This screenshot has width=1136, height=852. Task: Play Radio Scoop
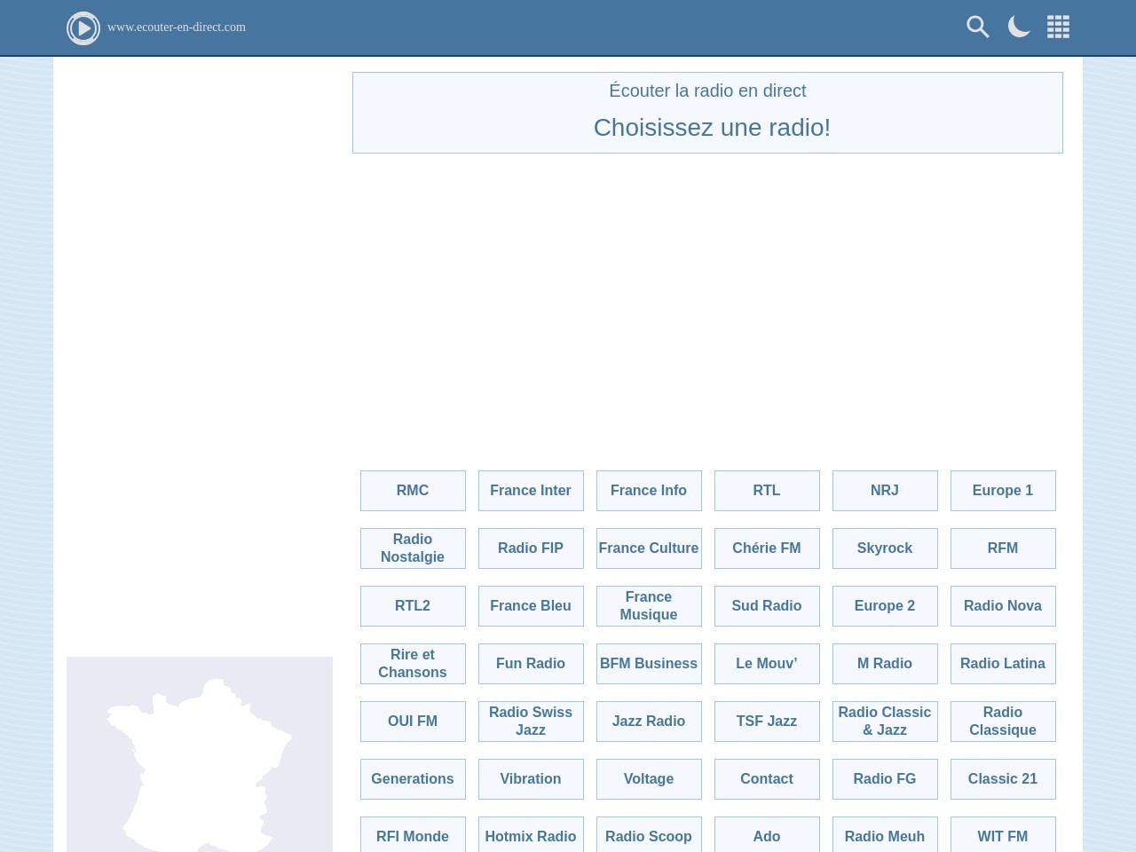[x=649, y=835]
